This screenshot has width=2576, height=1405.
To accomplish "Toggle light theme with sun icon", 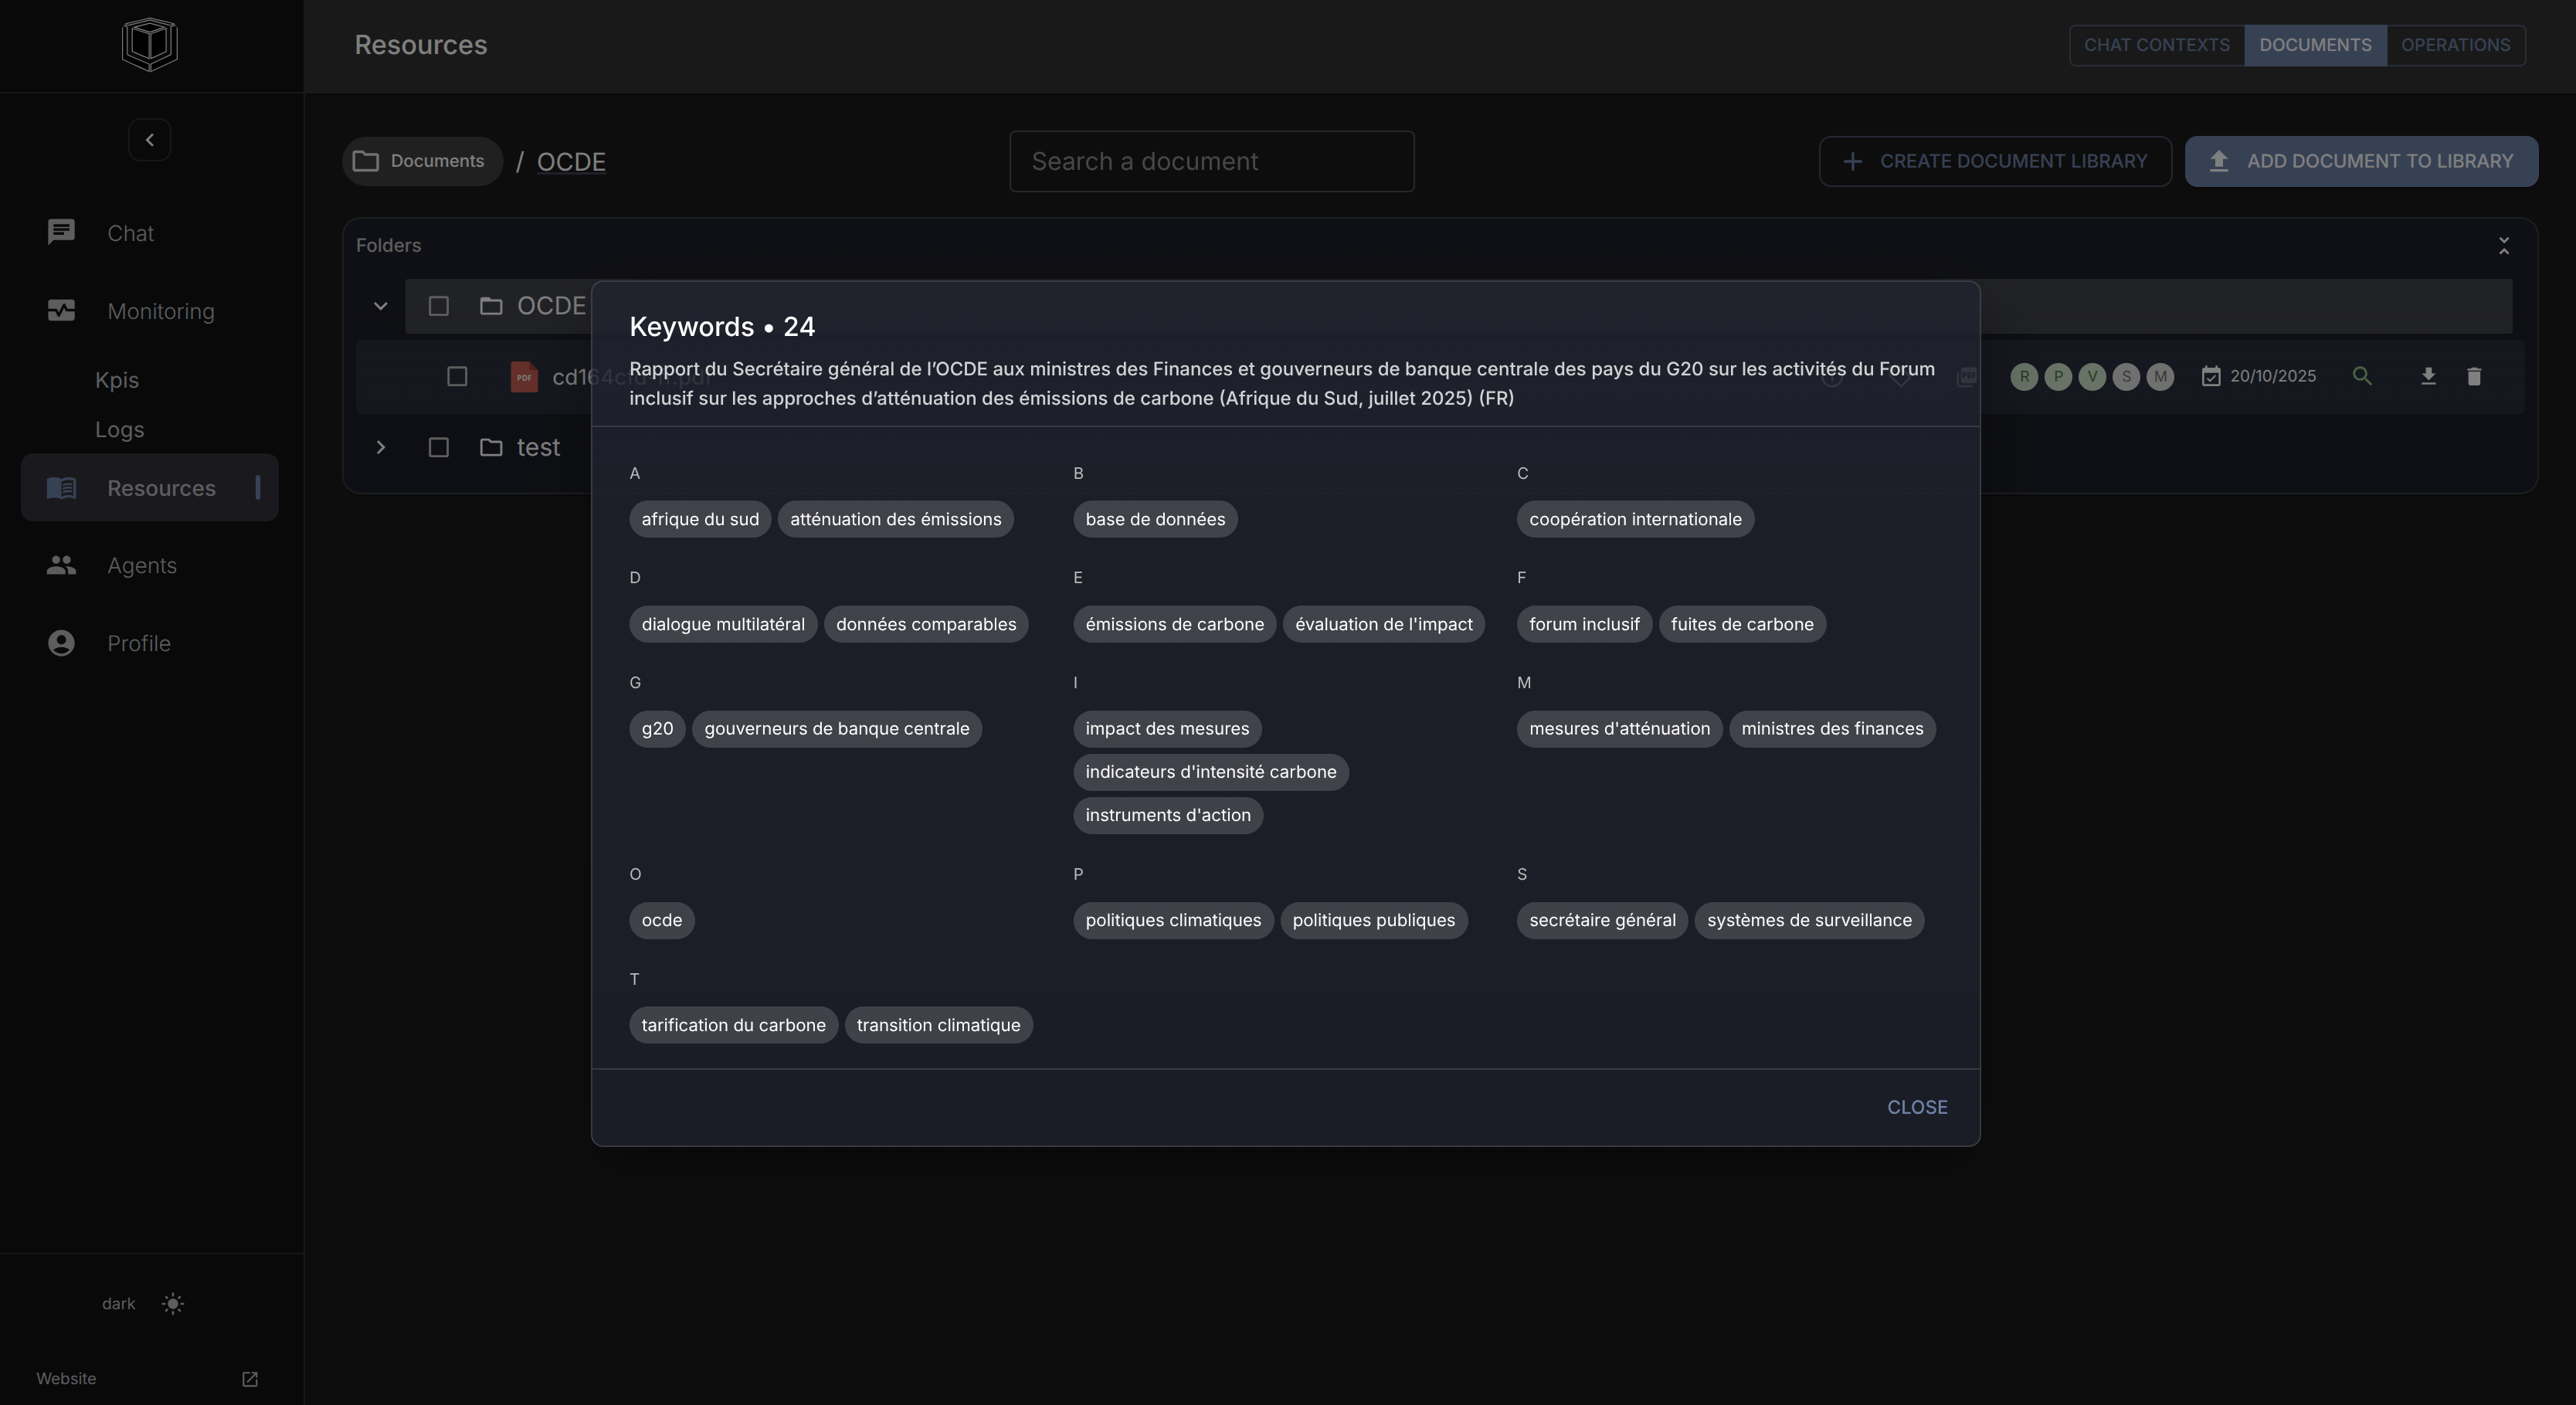I will coord(173,1303).
